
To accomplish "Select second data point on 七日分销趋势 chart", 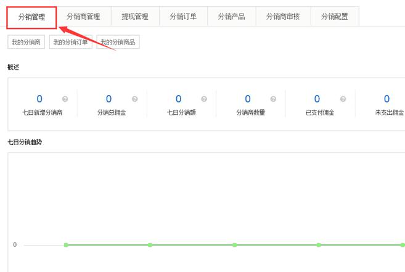I will tap(150, 245).
